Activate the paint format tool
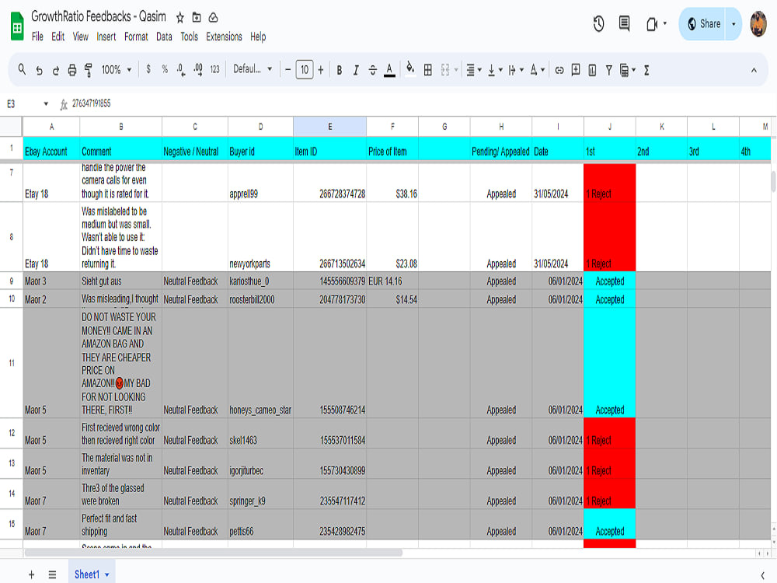This screenshot has width=777, height=583. tap(89, 71)
